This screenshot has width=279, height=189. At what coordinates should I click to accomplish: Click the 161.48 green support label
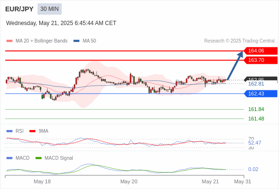(x=256, y=119)
